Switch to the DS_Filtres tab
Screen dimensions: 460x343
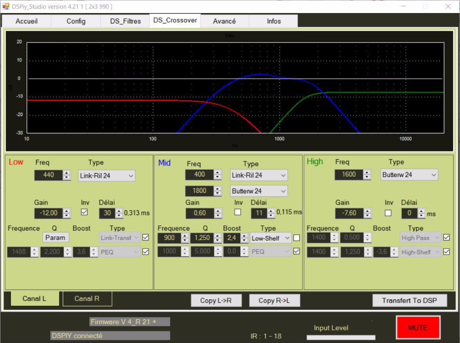[125, 21]
